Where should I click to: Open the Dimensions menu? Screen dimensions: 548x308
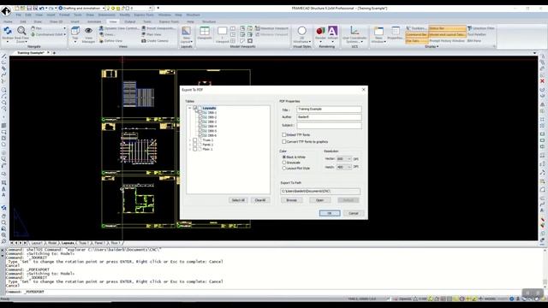(106, 15)
